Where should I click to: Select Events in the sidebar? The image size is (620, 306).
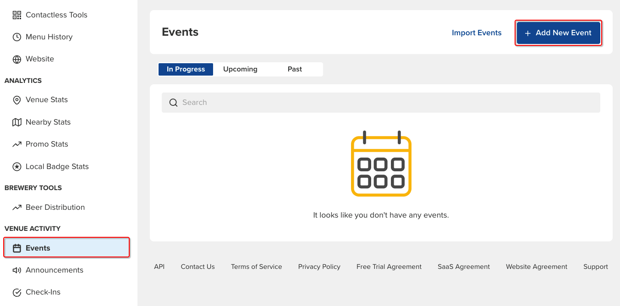[66, 248]
